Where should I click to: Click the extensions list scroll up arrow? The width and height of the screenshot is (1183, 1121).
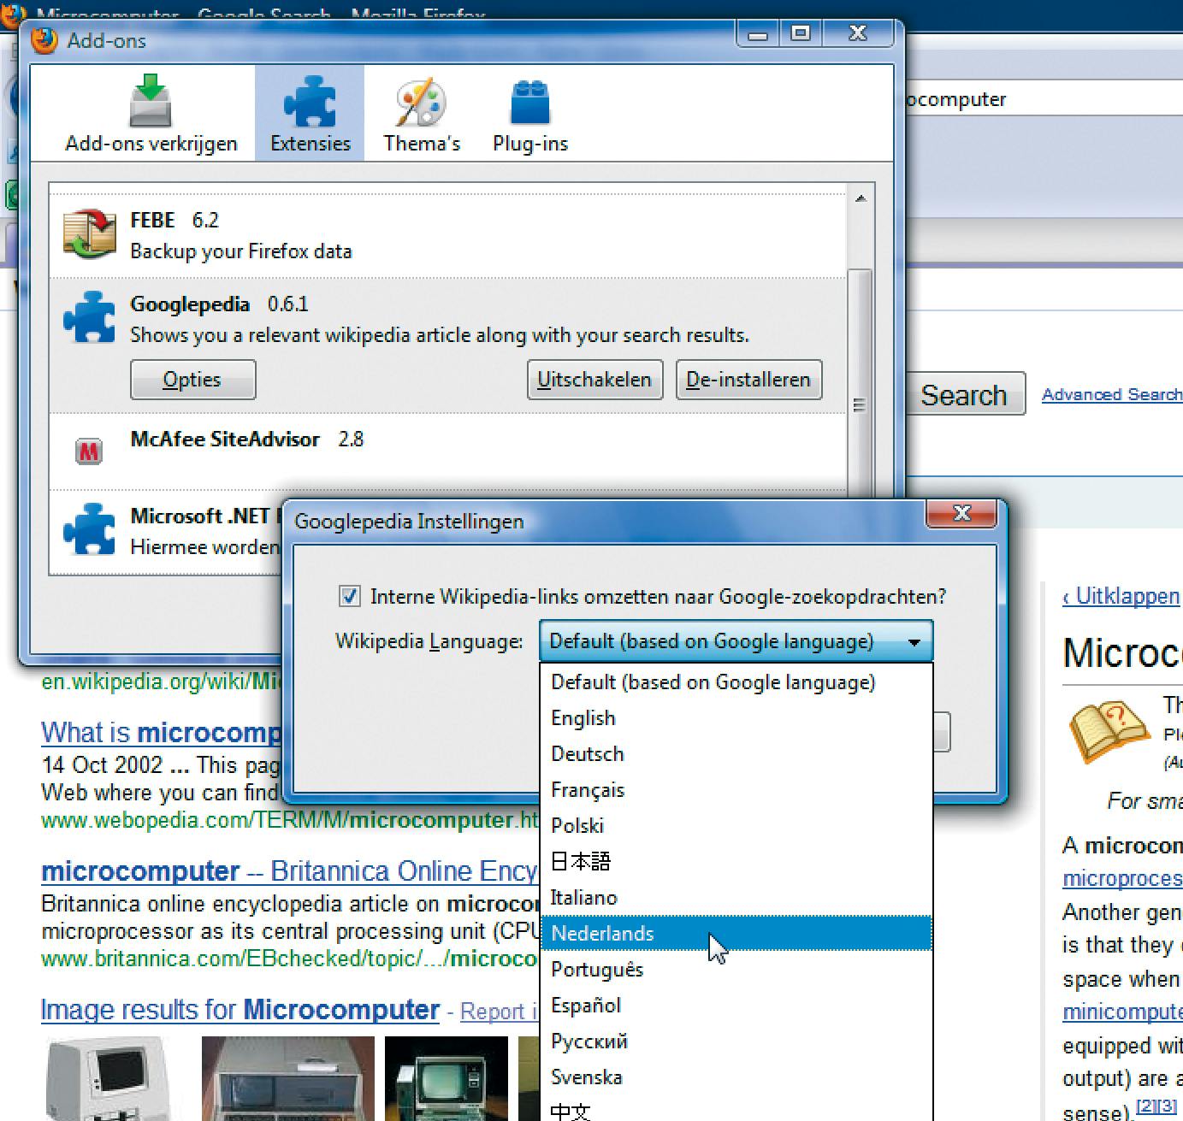[x=861, y=198]
